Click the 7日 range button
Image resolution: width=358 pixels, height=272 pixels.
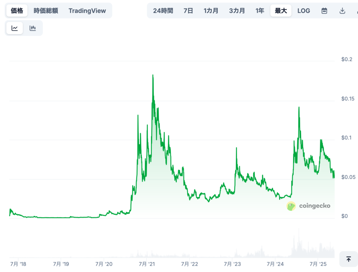click(188, 10)
